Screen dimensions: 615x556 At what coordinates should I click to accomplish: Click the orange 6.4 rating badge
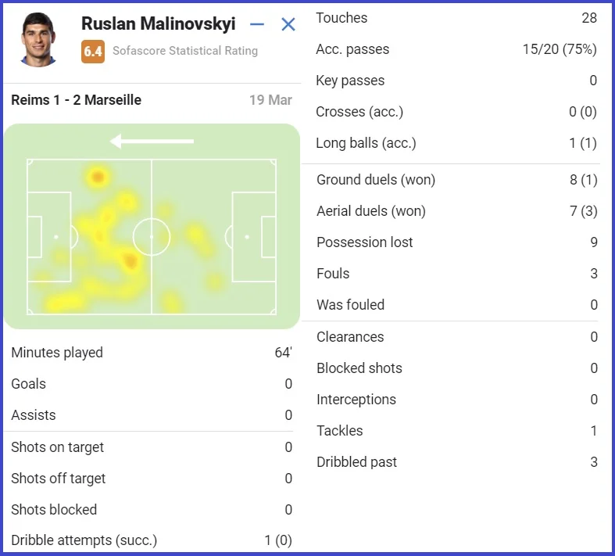pos(92,52)
